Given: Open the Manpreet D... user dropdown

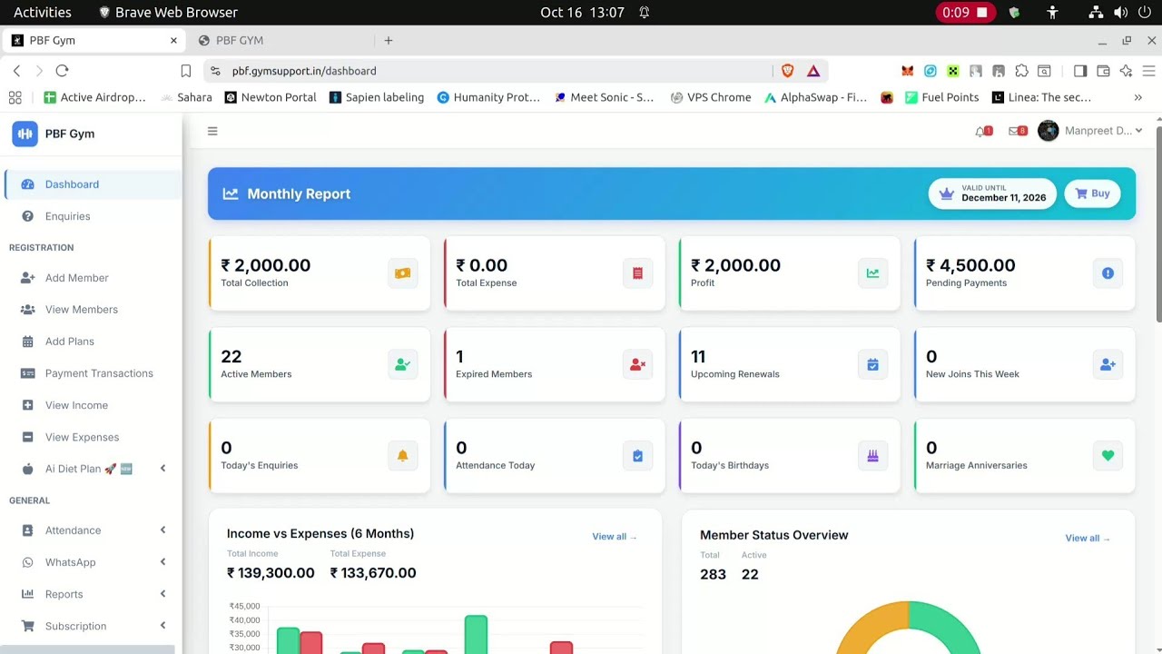Looking at the screenshot, I should click(x=1090, y=131).
